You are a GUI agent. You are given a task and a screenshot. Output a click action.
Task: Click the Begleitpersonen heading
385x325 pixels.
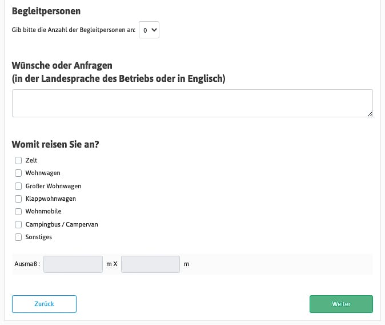coord(46,11)
